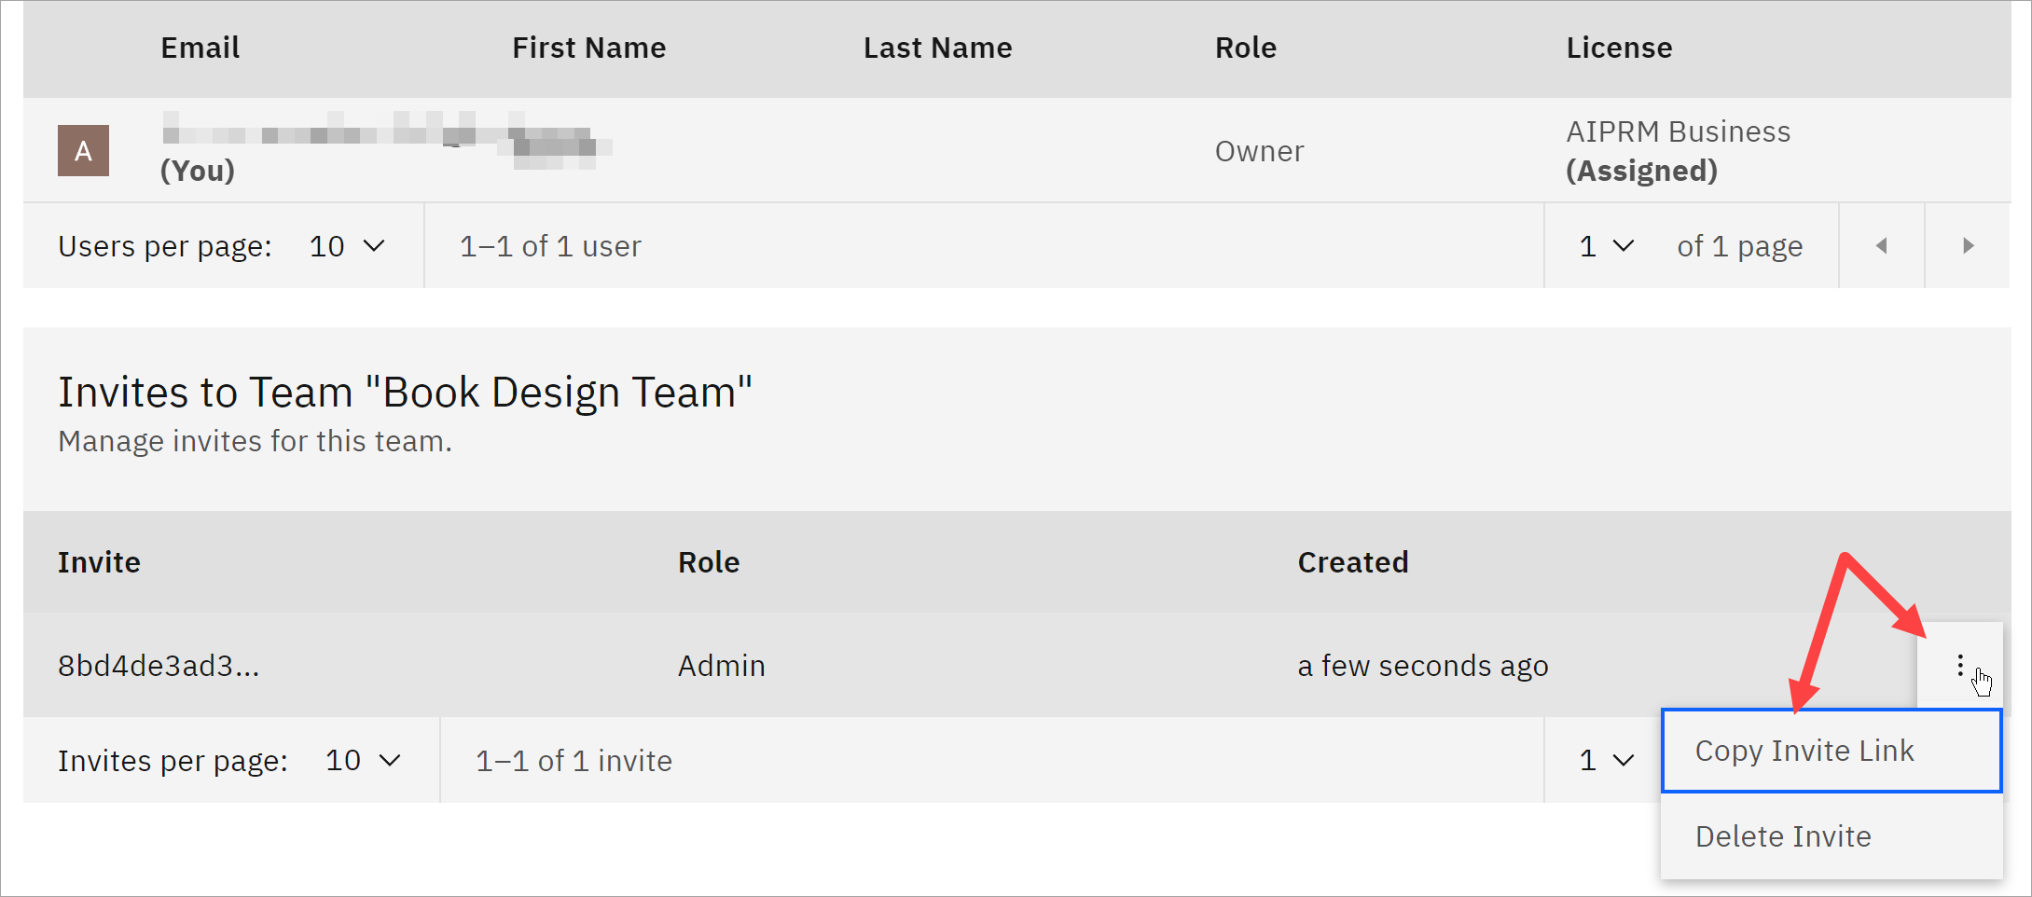Click the Owner role cell
The height and width of the screenshot is (897, 2032).
pyautogui.click(x=1259, y=151)
